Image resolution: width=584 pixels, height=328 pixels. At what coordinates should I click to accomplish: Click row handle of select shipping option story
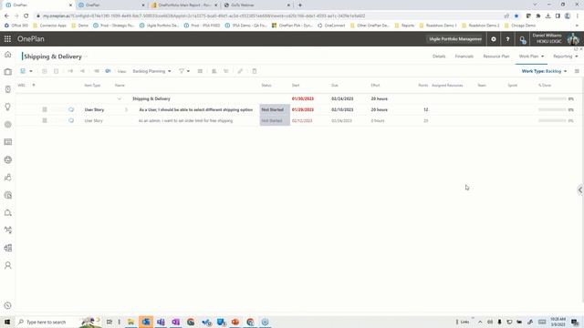45,109
